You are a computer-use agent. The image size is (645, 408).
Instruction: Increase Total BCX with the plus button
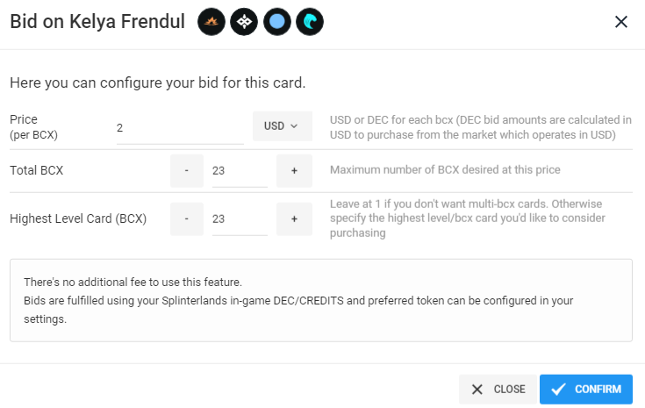[294, 171]
